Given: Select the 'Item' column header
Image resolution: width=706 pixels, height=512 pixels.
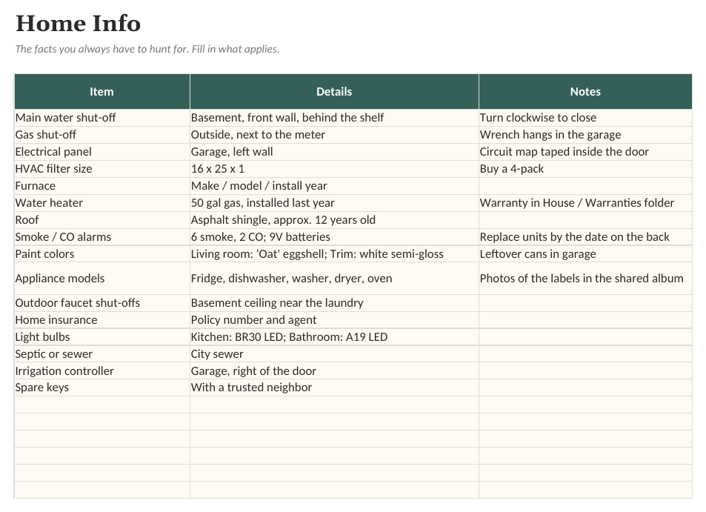Looking at the screenshot, I should (102, 92).
